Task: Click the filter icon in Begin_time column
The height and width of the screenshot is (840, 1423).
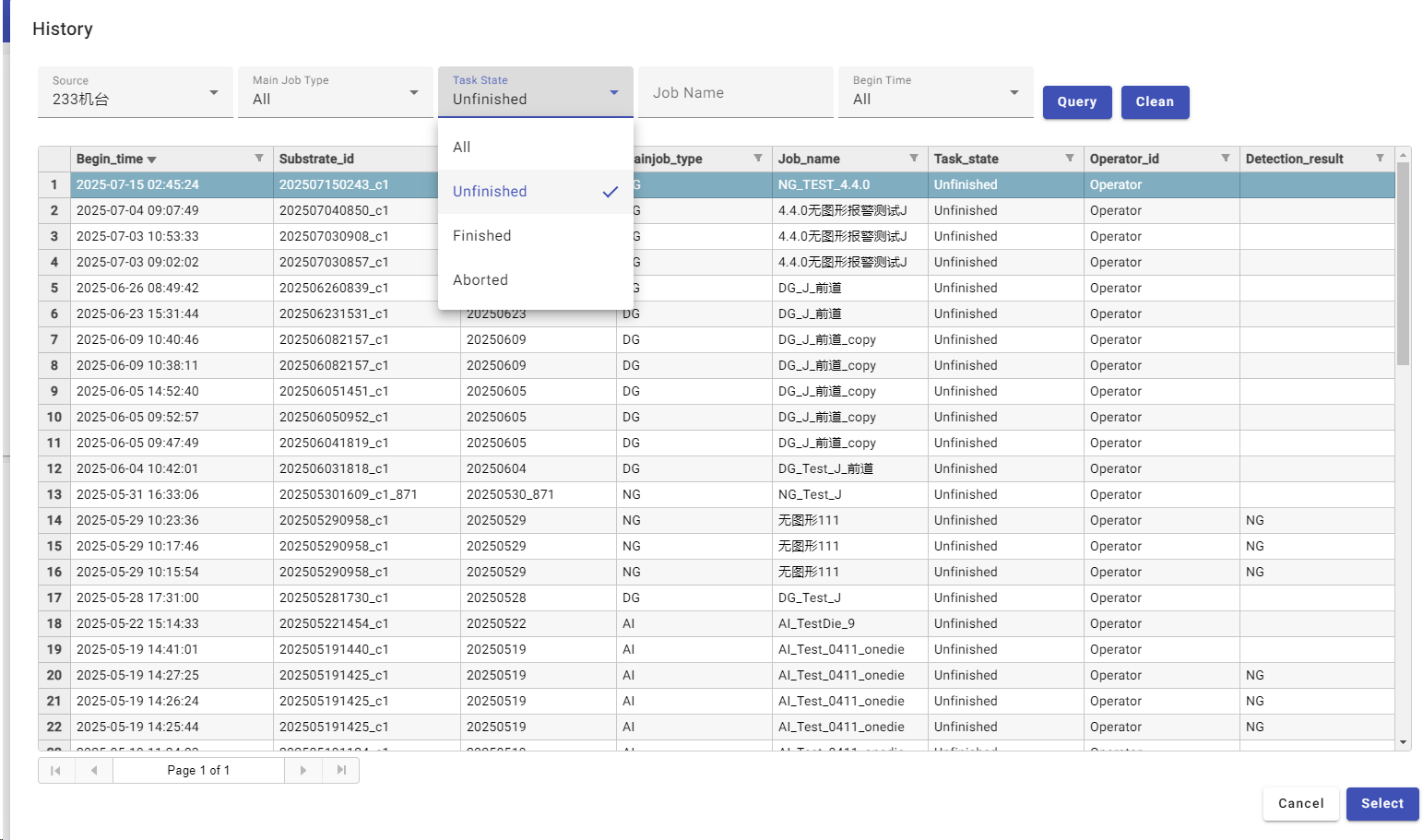Action: (259, 159)
